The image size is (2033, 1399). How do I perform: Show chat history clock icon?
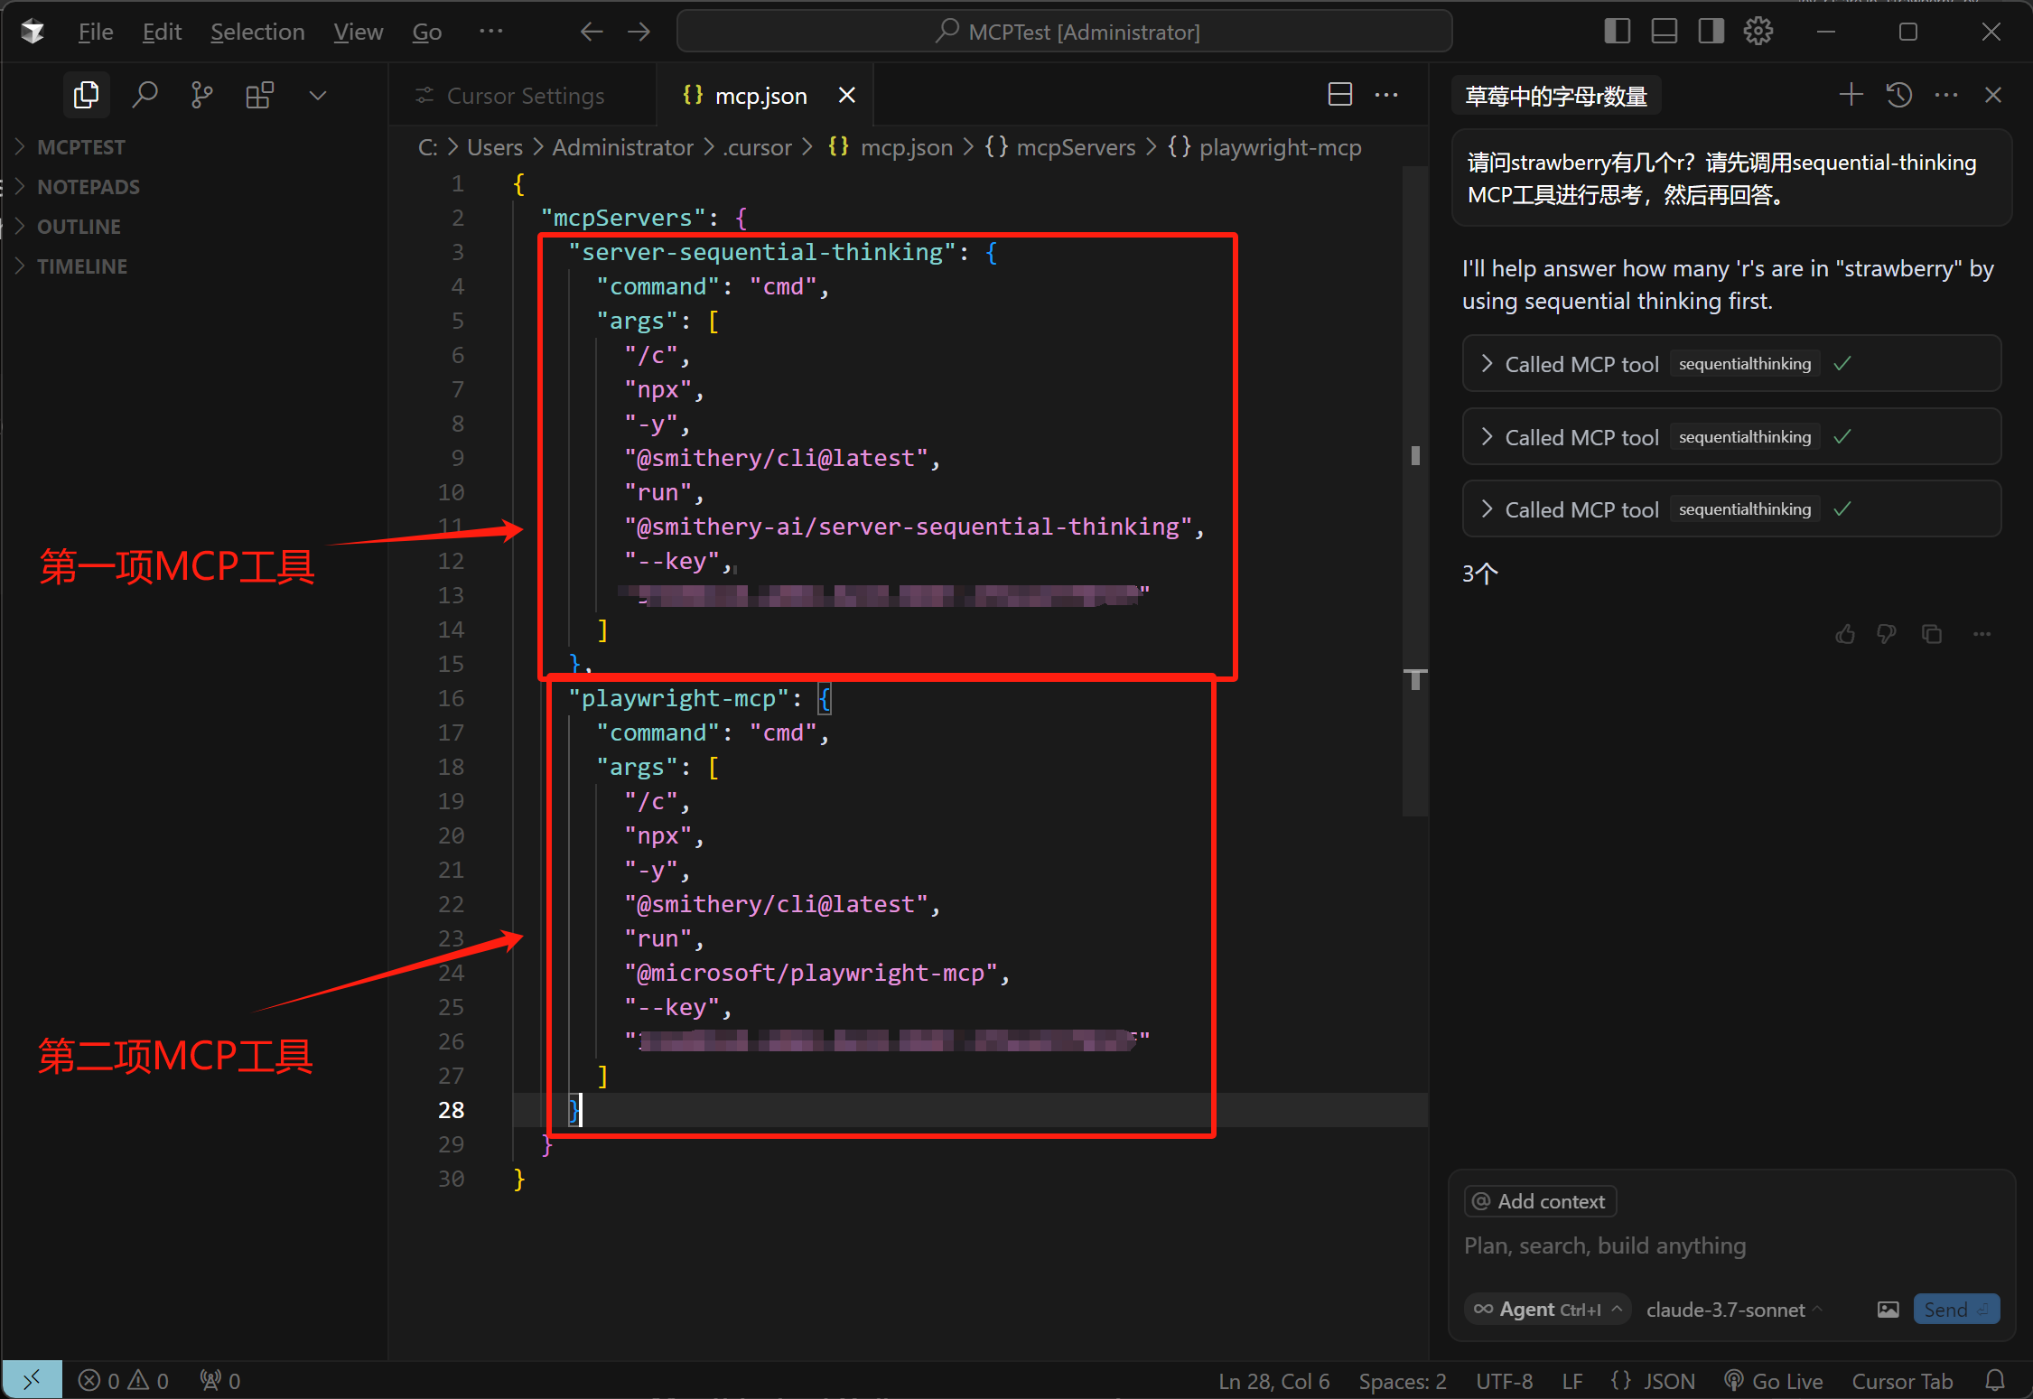click(1898, 95)
